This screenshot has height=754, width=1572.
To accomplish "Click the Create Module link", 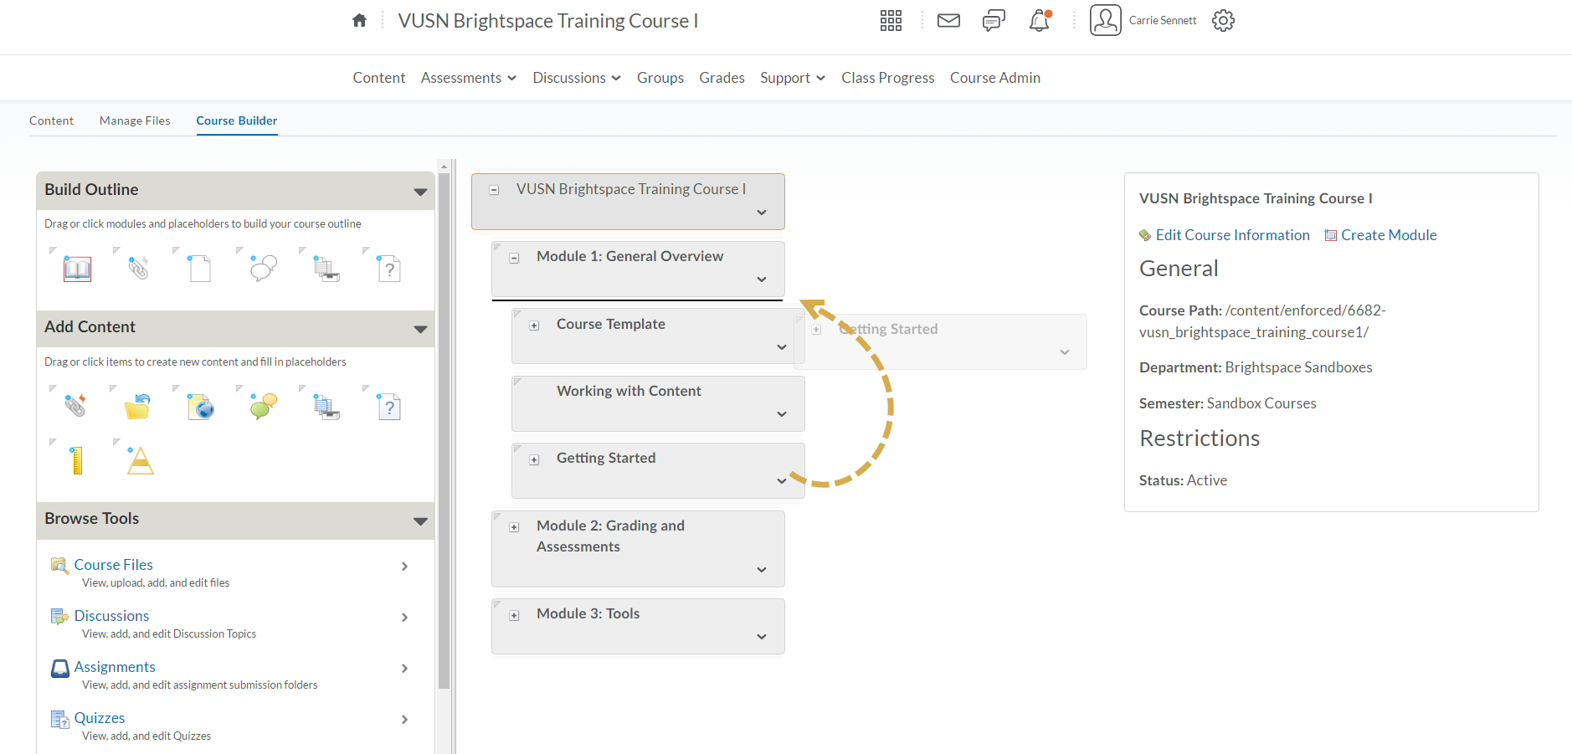I will click(1389, 235).
